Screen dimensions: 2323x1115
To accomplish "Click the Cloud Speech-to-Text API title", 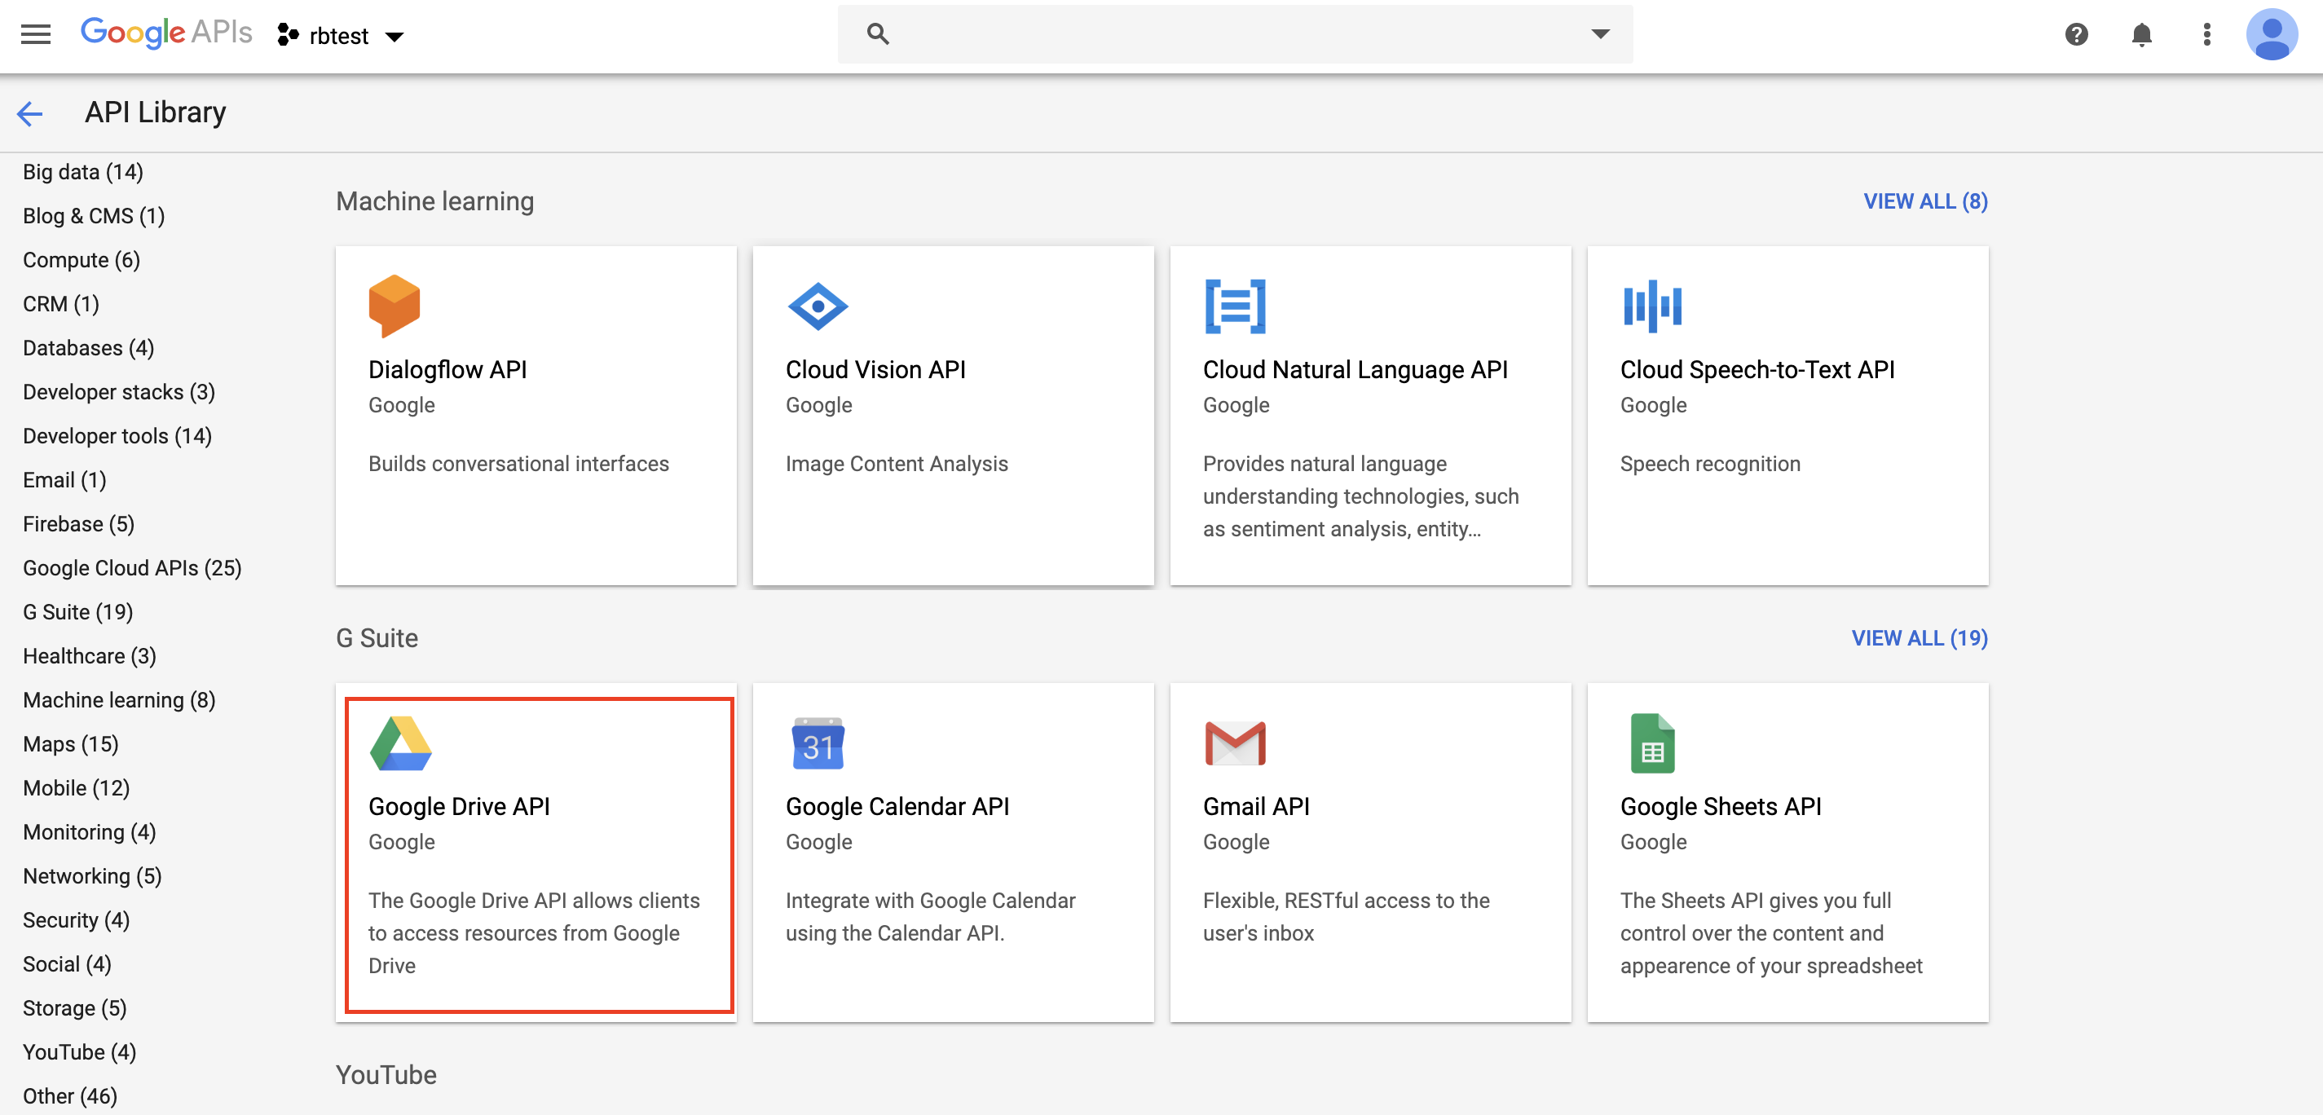I will coord(1757,370).
